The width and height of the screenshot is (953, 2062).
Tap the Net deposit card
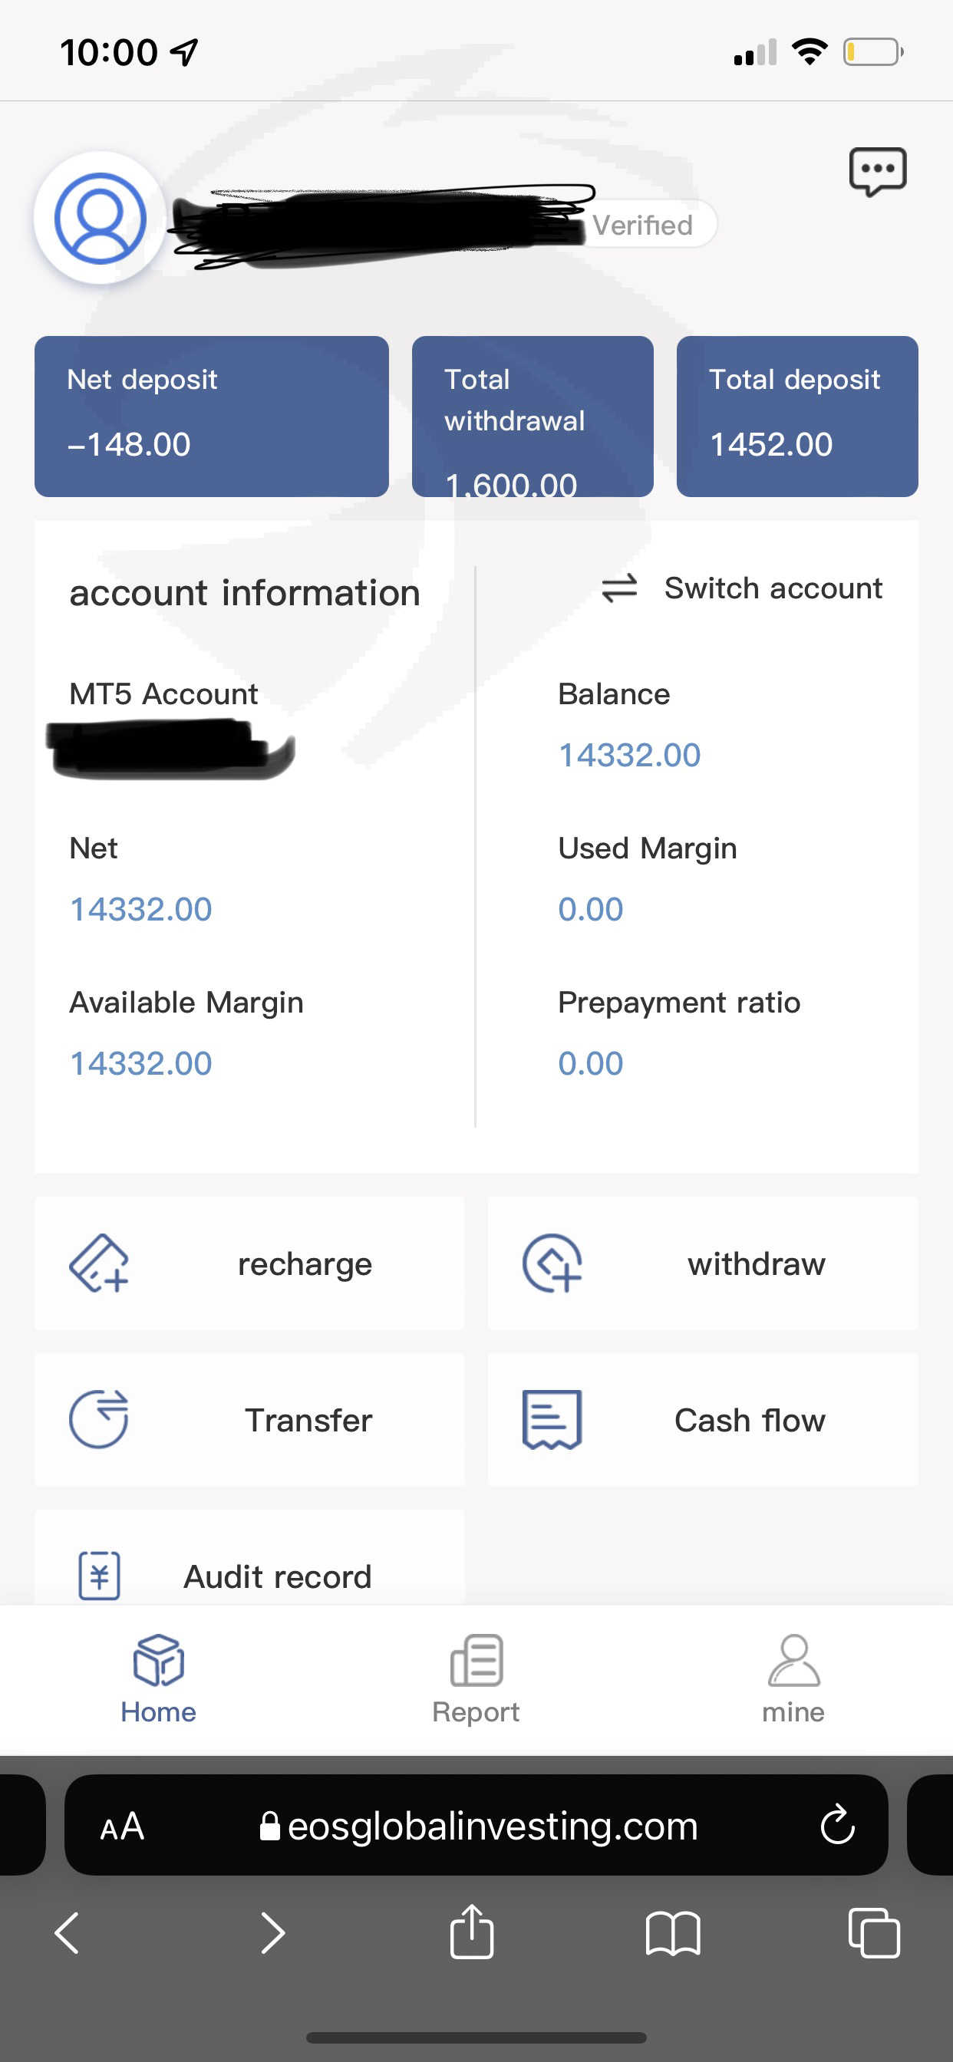pos(212,417)
